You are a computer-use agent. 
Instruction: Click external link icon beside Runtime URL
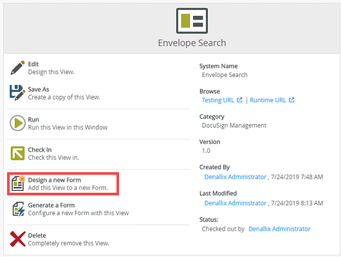(291, 100)
